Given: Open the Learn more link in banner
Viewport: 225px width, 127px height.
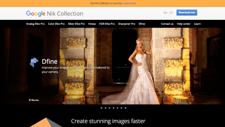Looking at the screenshot, I should 130,3.
